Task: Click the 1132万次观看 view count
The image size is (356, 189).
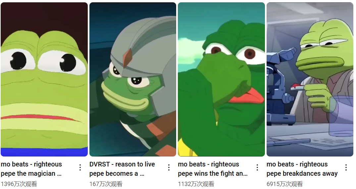Action: coord(196,184)
